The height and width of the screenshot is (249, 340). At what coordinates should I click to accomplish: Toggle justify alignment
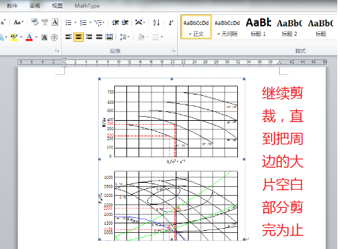click(99, 37)
